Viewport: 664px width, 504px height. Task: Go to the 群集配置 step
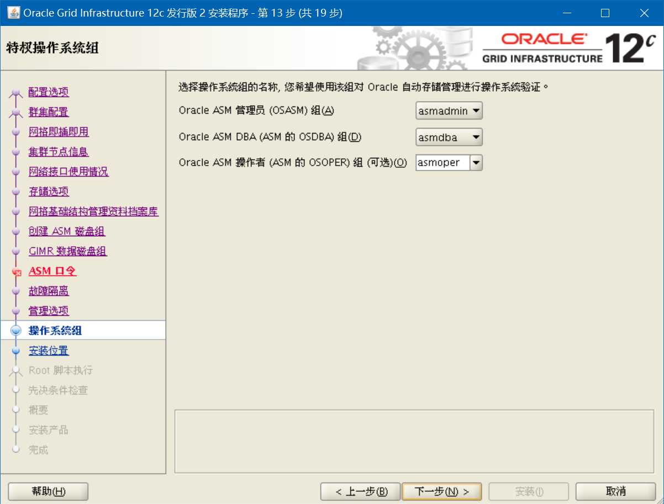49,112
